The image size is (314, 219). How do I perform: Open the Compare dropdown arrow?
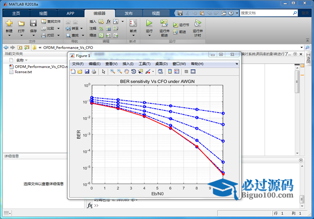pyautogui.click(x=58, y=28)
